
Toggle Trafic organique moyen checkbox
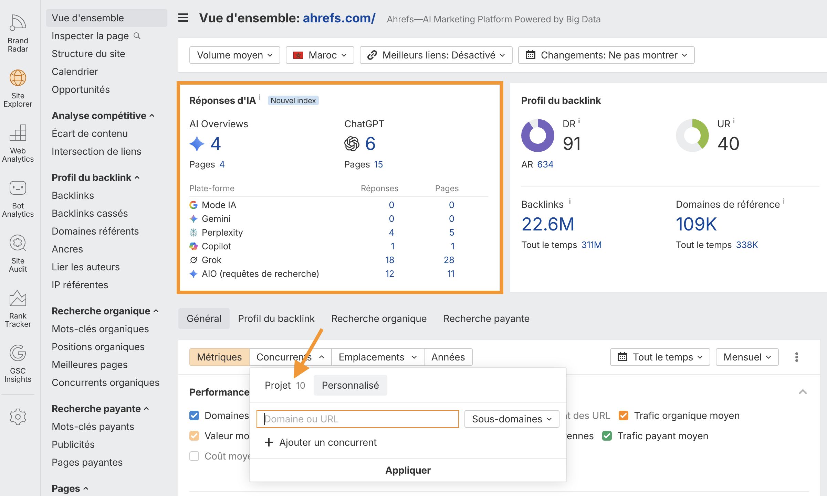click(624, 416)
